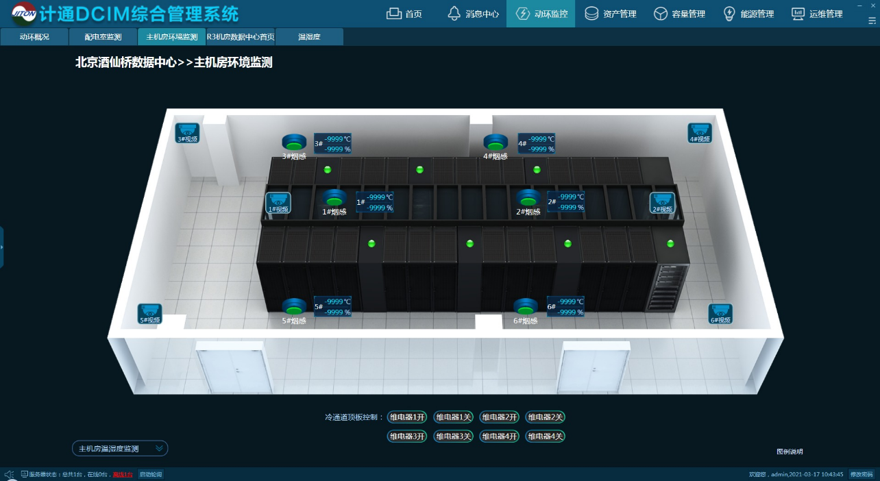Click the 修改密码 button
Screen dimensions: 880x481
[861, 474]
